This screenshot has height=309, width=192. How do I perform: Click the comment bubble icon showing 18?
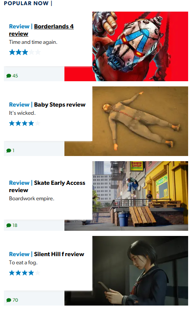click(9, 225)
